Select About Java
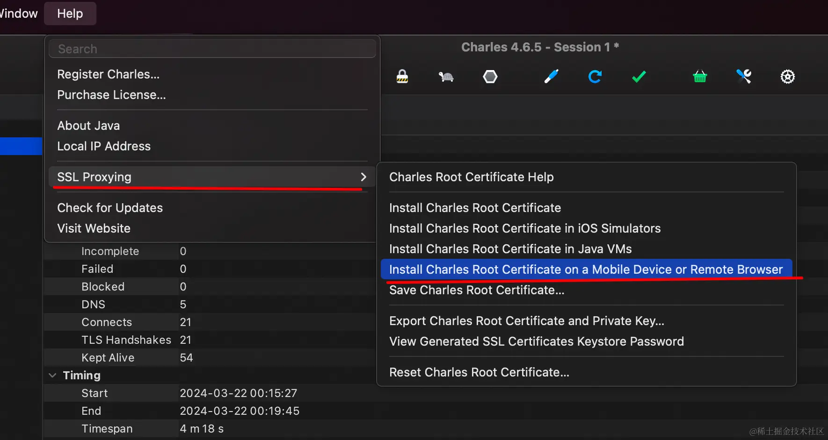 point(212,126)
